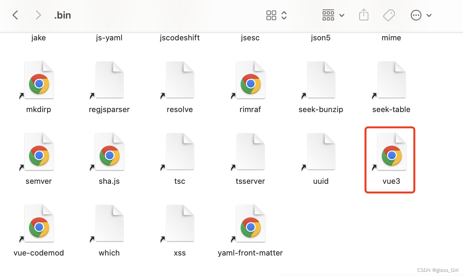The image size is (463, 276).
Task: Click the regjsparser file name label
Action: [x=109, y=110]
